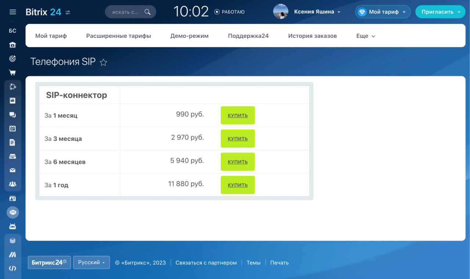The height and width of the screenshot is (279, 470).
Task: Click Связаться с партнером link
Action: (206, 263)
